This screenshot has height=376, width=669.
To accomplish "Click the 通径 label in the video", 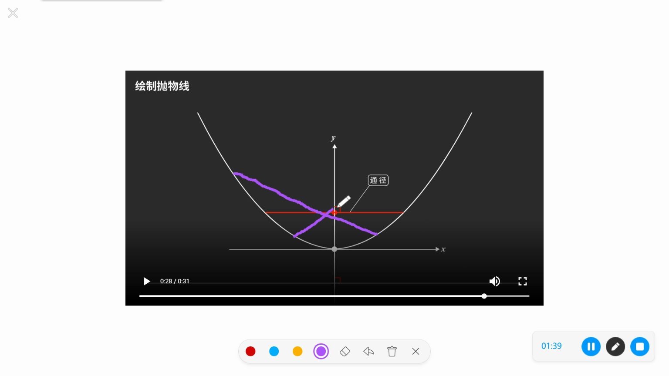I will pos(378,180).
